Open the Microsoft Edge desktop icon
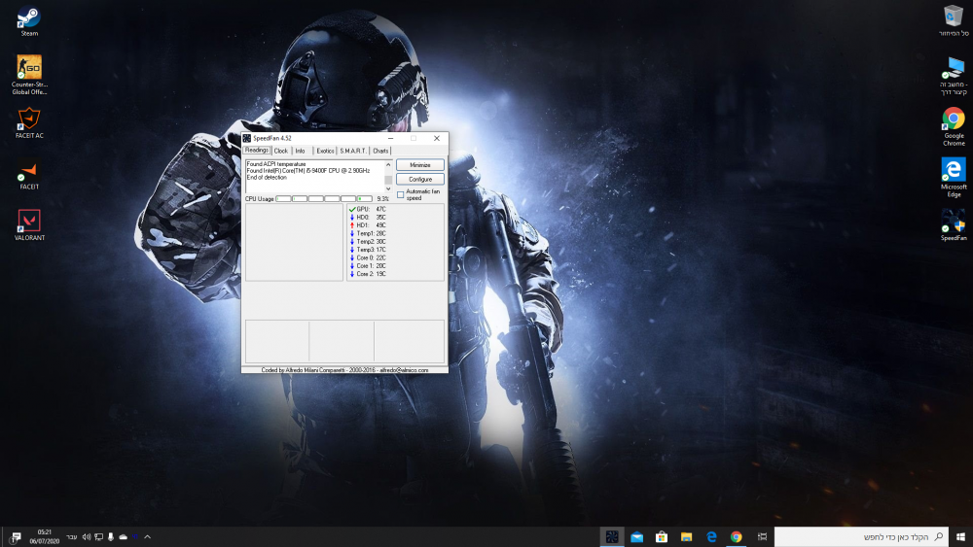This screenshot has height=547, width=973. point(954,178)
